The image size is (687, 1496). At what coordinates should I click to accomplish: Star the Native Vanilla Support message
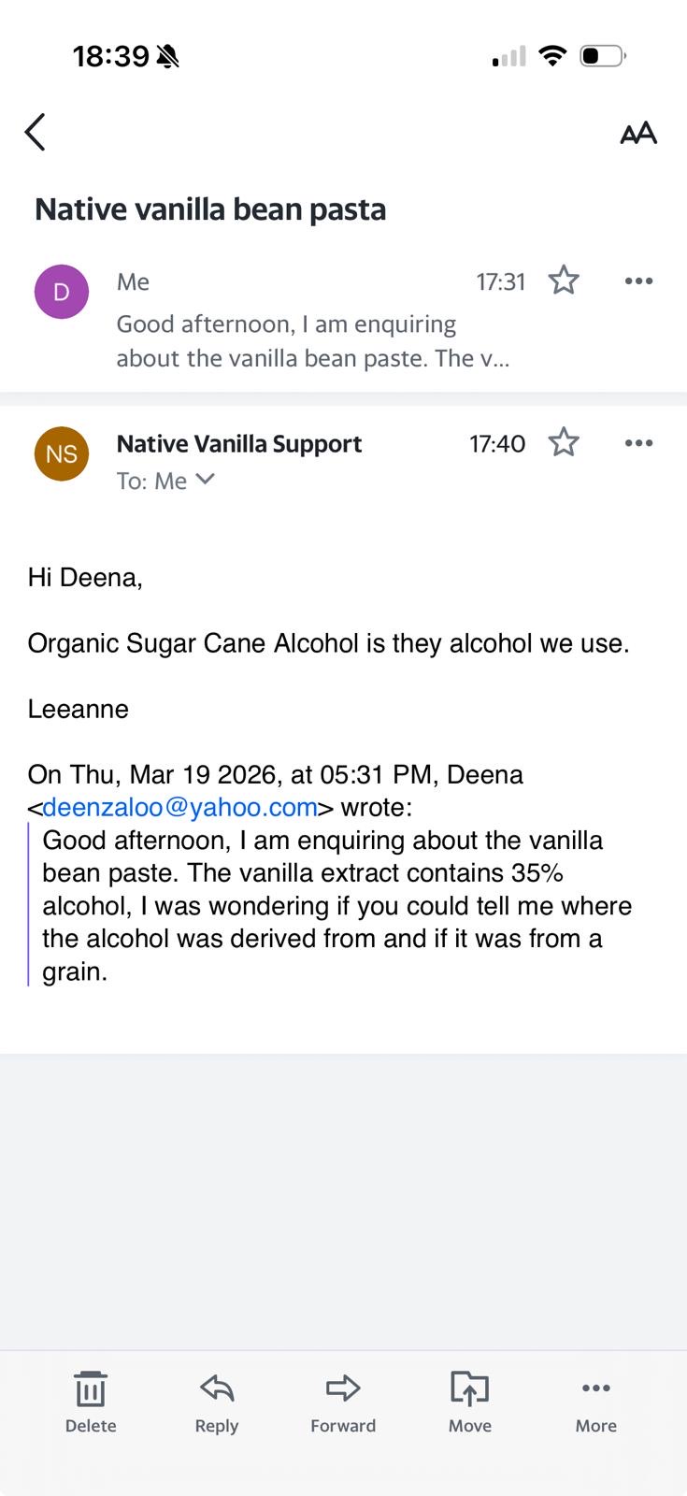tap(564, 442)
